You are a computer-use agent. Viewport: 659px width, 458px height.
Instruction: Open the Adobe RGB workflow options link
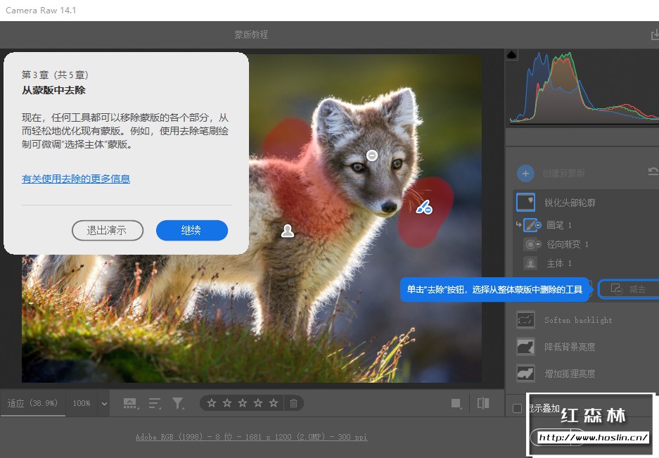click(x=251, y=437)
